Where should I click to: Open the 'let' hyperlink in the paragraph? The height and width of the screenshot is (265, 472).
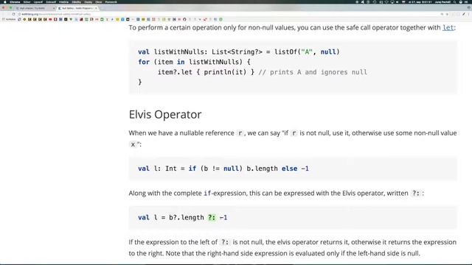pos(448,28)
